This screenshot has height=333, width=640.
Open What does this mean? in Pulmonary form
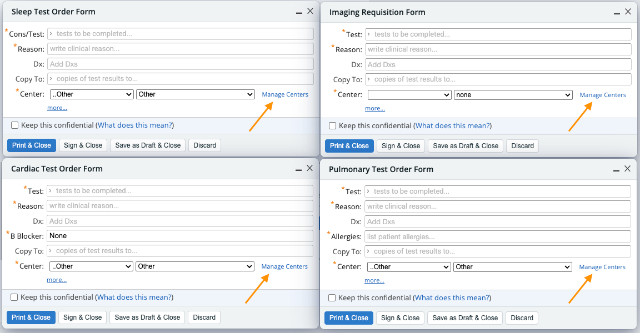click(x=452, y=298)
